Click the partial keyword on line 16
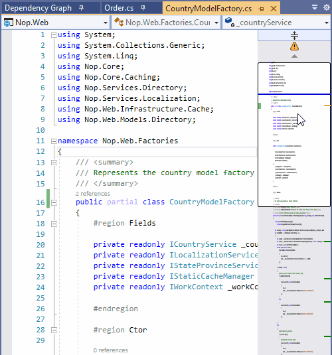 122,202
